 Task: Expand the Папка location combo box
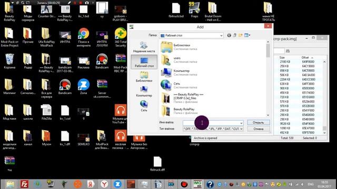click(221, 36)
